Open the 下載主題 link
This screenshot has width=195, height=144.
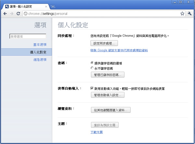click(97, 132)
